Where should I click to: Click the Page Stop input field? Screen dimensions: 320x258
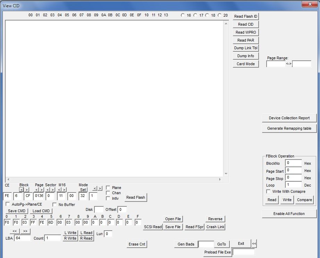294,178
